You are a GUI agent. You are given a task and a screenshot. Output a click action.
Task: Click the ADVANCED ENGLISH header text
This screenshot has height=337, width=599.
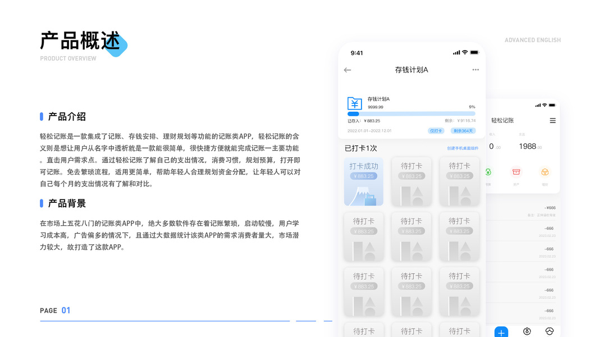pyautogui.click(x=533, y=40)
